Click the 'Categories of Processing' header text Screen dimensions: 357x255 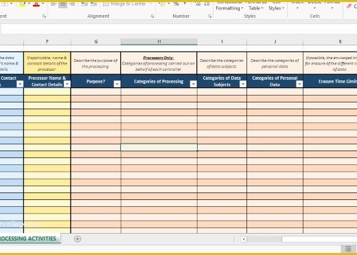click(159, 81)
